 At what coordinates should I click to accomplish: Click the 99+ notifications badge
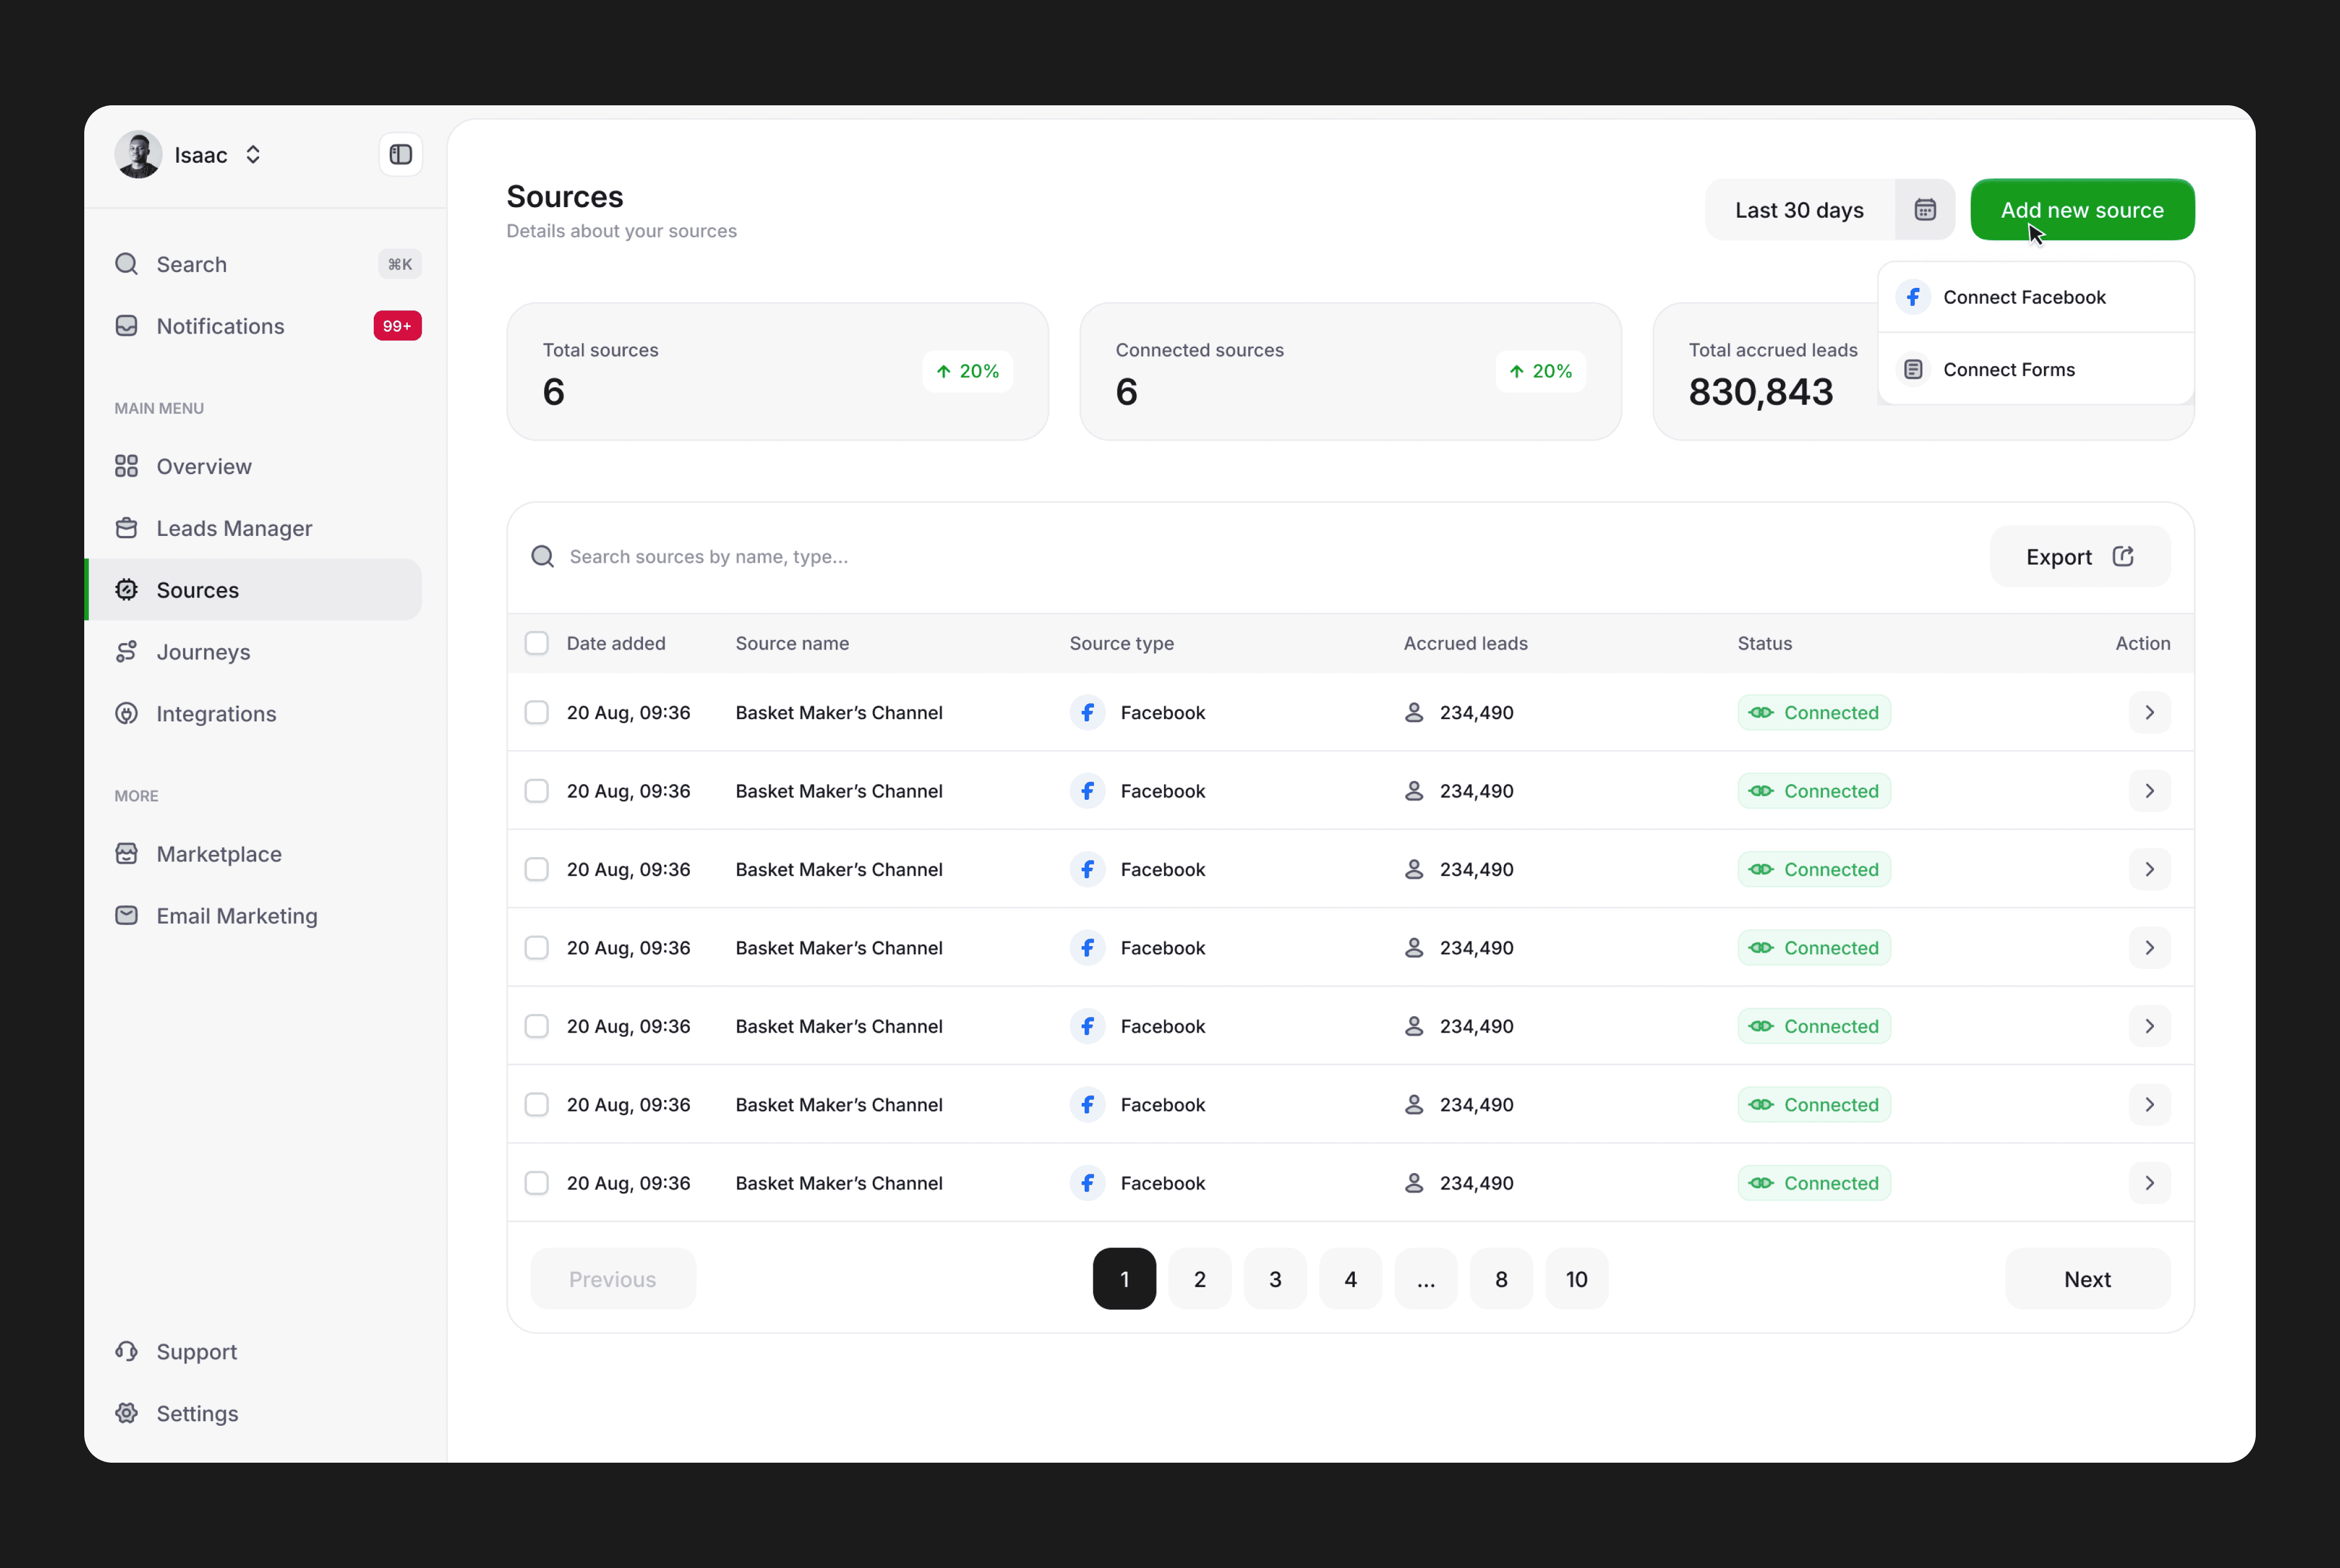(x=398, y=326)
